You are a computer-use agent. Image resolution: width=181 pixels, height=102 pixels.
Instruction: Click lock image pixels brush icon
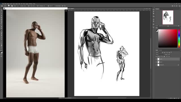[x=160, y=57]
